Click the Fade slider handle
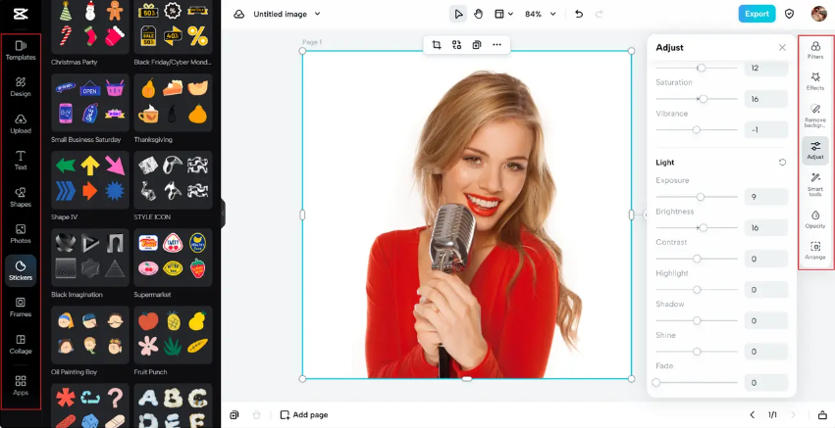 [x=656, y=382]
